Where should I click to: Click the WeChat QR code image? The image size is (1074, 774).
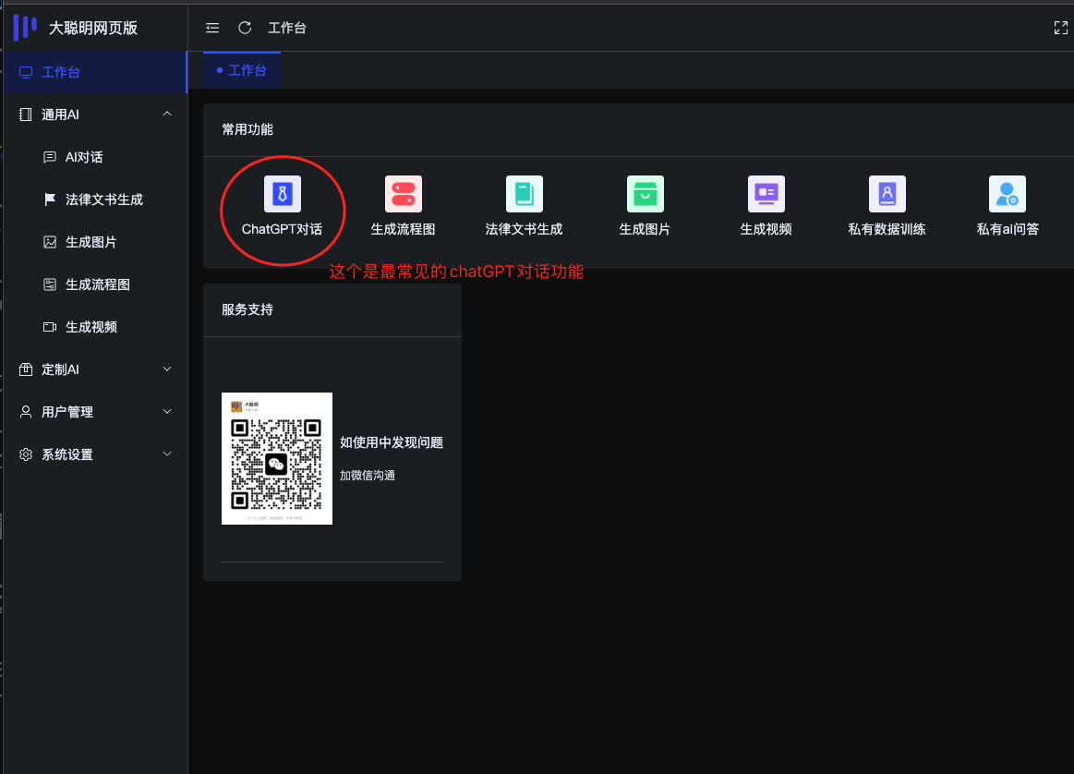point(277,458)
